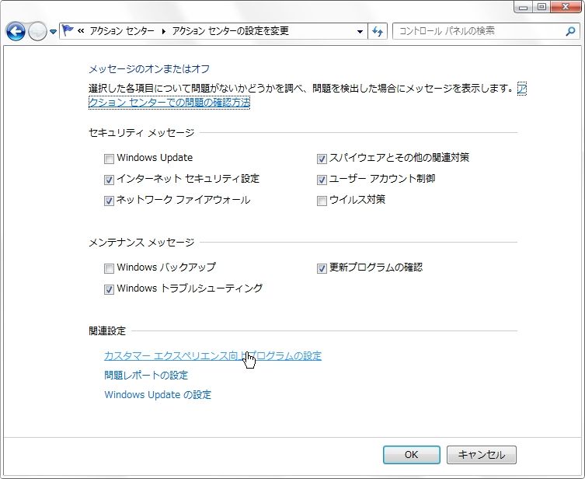Click the blue Back arrow button
Viewport: 585px width, 479px height.
[x=16, y=31]
